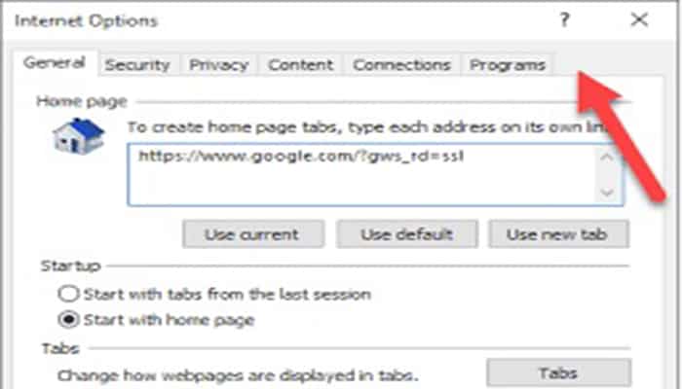682x389 pixels.
Task: Click the home page scroll up arrow
Action: point(607,158)
